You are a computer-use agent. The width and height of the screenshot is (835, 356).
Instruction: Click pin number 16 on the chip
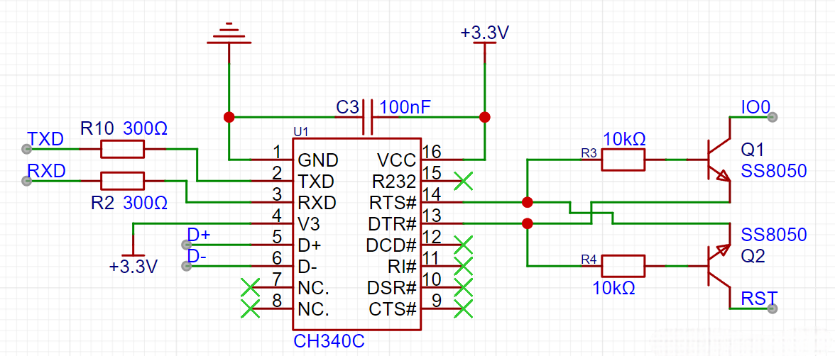[x=430, y=152]
